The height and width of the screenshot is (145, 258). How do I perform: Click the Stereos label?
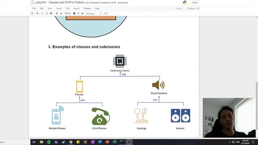[x=180, y=128]
